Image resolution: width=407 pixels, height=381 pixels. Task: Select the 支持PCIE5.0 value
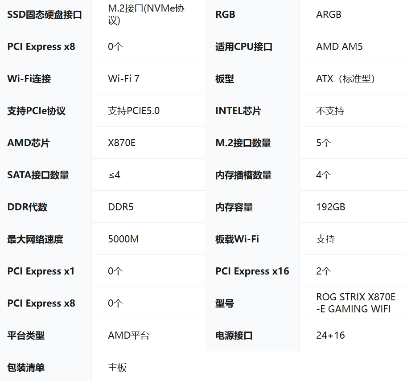(x=134, y=111)
